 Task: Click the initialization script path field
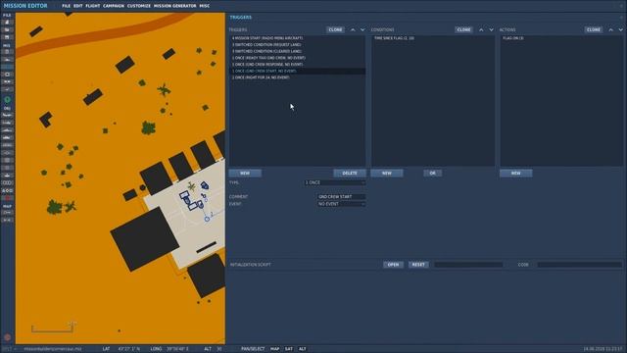click(468, 265)
